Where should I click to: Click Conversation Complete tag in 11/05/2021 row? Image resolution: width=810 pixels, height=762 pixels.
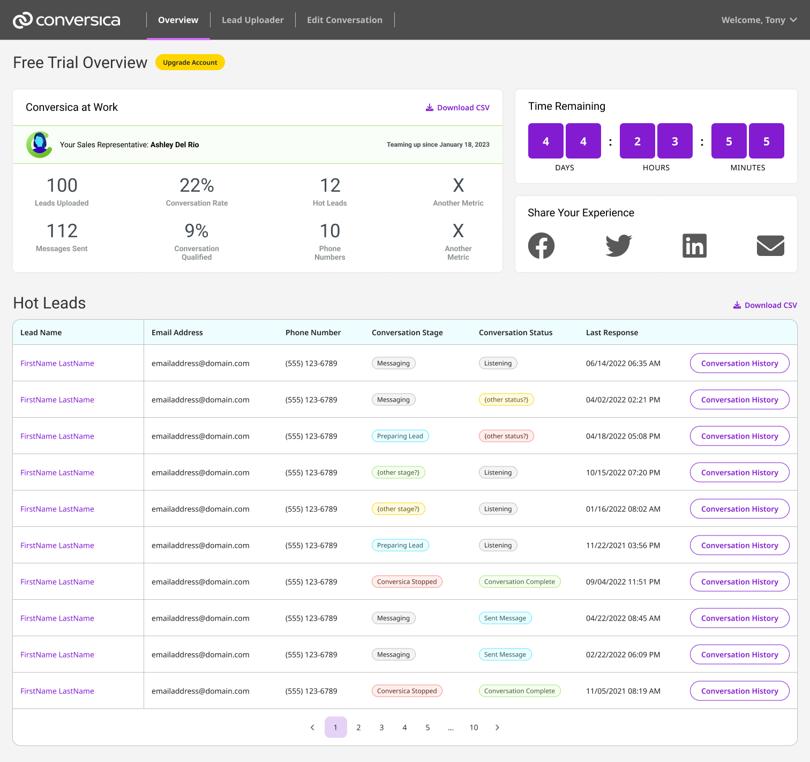(520, 691)
